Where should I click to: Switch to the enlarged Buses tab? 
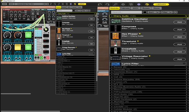pyautogui.click(x=146, y=8)
